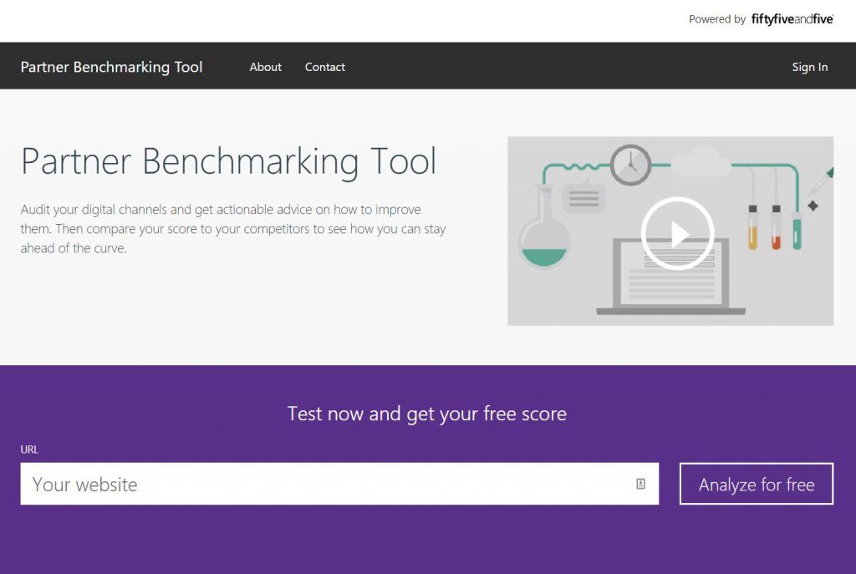The width and height of the screenshot is (856, 574).
Task: Click the large Partner Benchmarking Tool heading
Action: pyautogui.click(x=229, y=161)
